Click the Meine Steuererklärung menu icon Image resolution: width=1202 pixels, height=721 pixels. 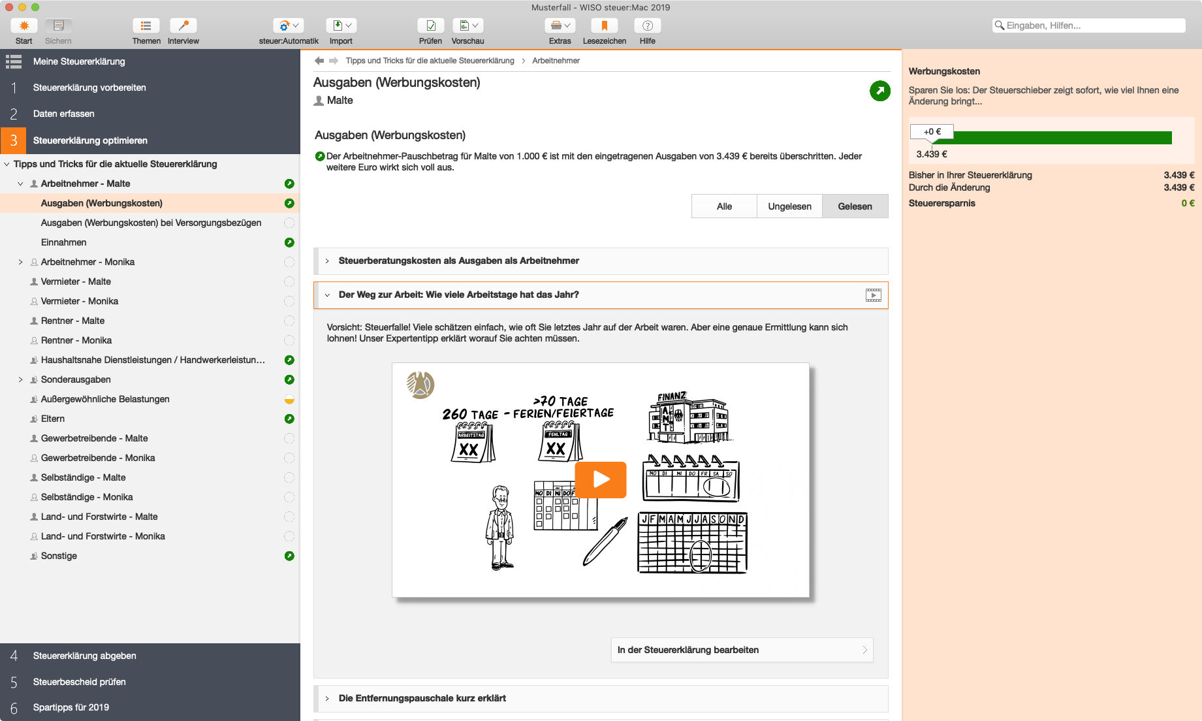click(14, 61)
